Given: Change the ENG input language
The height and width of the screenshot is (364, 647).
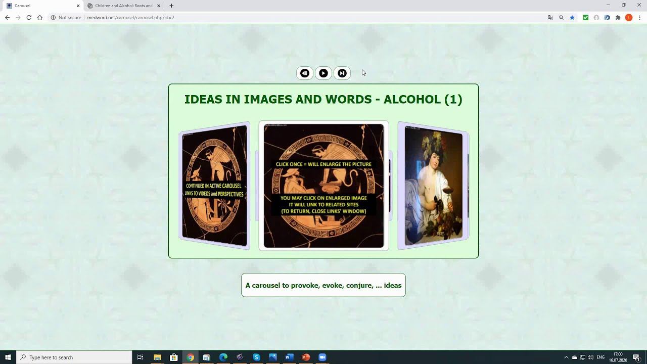Looking at the screenshot, I should tap(600, 357).
